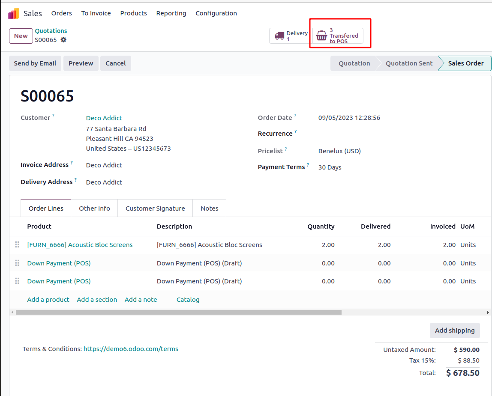Switch to the Customer Signature tab
The width and height of the screenshot is (492, 396).
point(155,208)
